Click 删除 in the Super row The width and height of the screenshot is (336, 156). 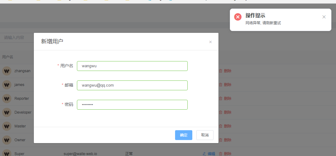[228, 154]
